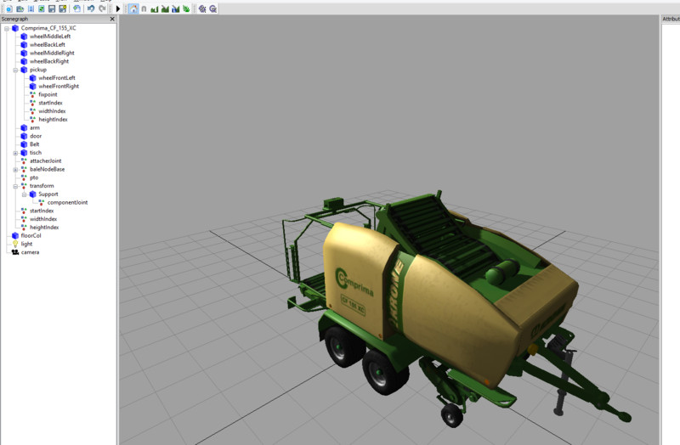This screenshot has height=445, width=680.
Task: Collapse the transform node
Action: (x=15, y=186)
